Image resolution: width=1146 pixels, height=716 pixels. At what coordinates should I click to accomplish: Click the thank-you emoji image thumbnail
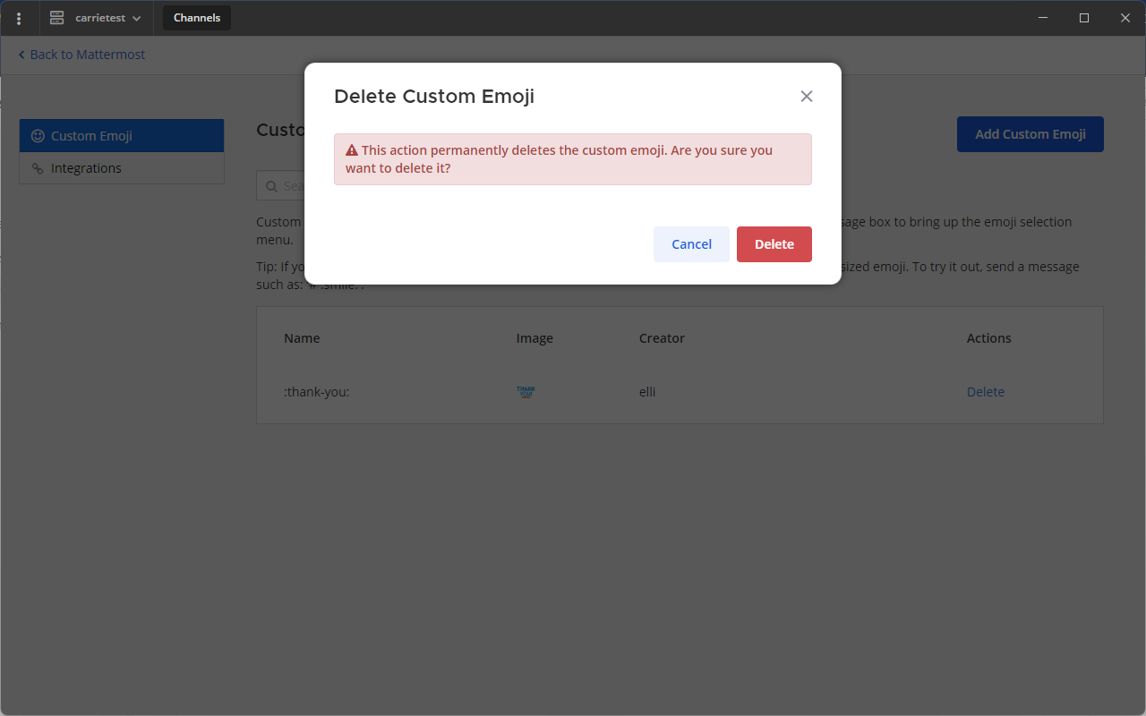526,392
